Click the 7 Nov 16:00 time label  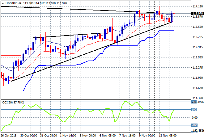pyautogui.click(x=127, y=136)
